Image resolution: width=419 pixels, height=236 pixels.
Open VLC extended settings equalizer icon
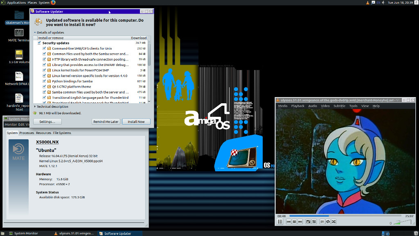point(314,222)
